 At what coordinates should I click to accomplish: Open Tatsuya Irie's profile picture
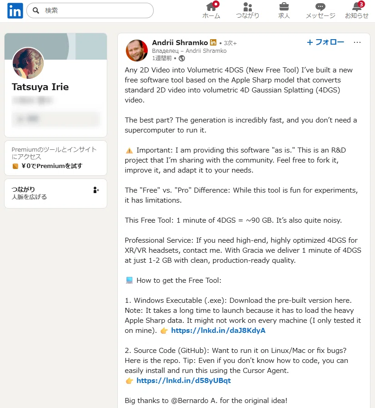click(28, 63)
